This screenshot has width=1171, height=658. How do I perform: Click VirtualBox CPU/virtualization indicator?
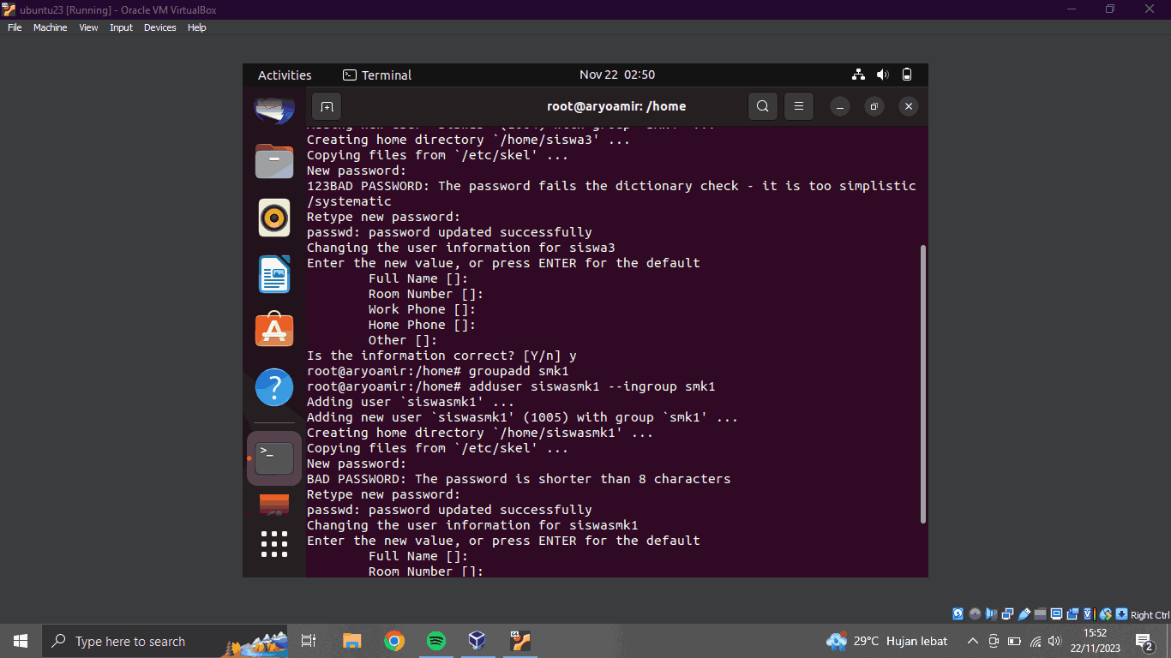click(1089, 614)
